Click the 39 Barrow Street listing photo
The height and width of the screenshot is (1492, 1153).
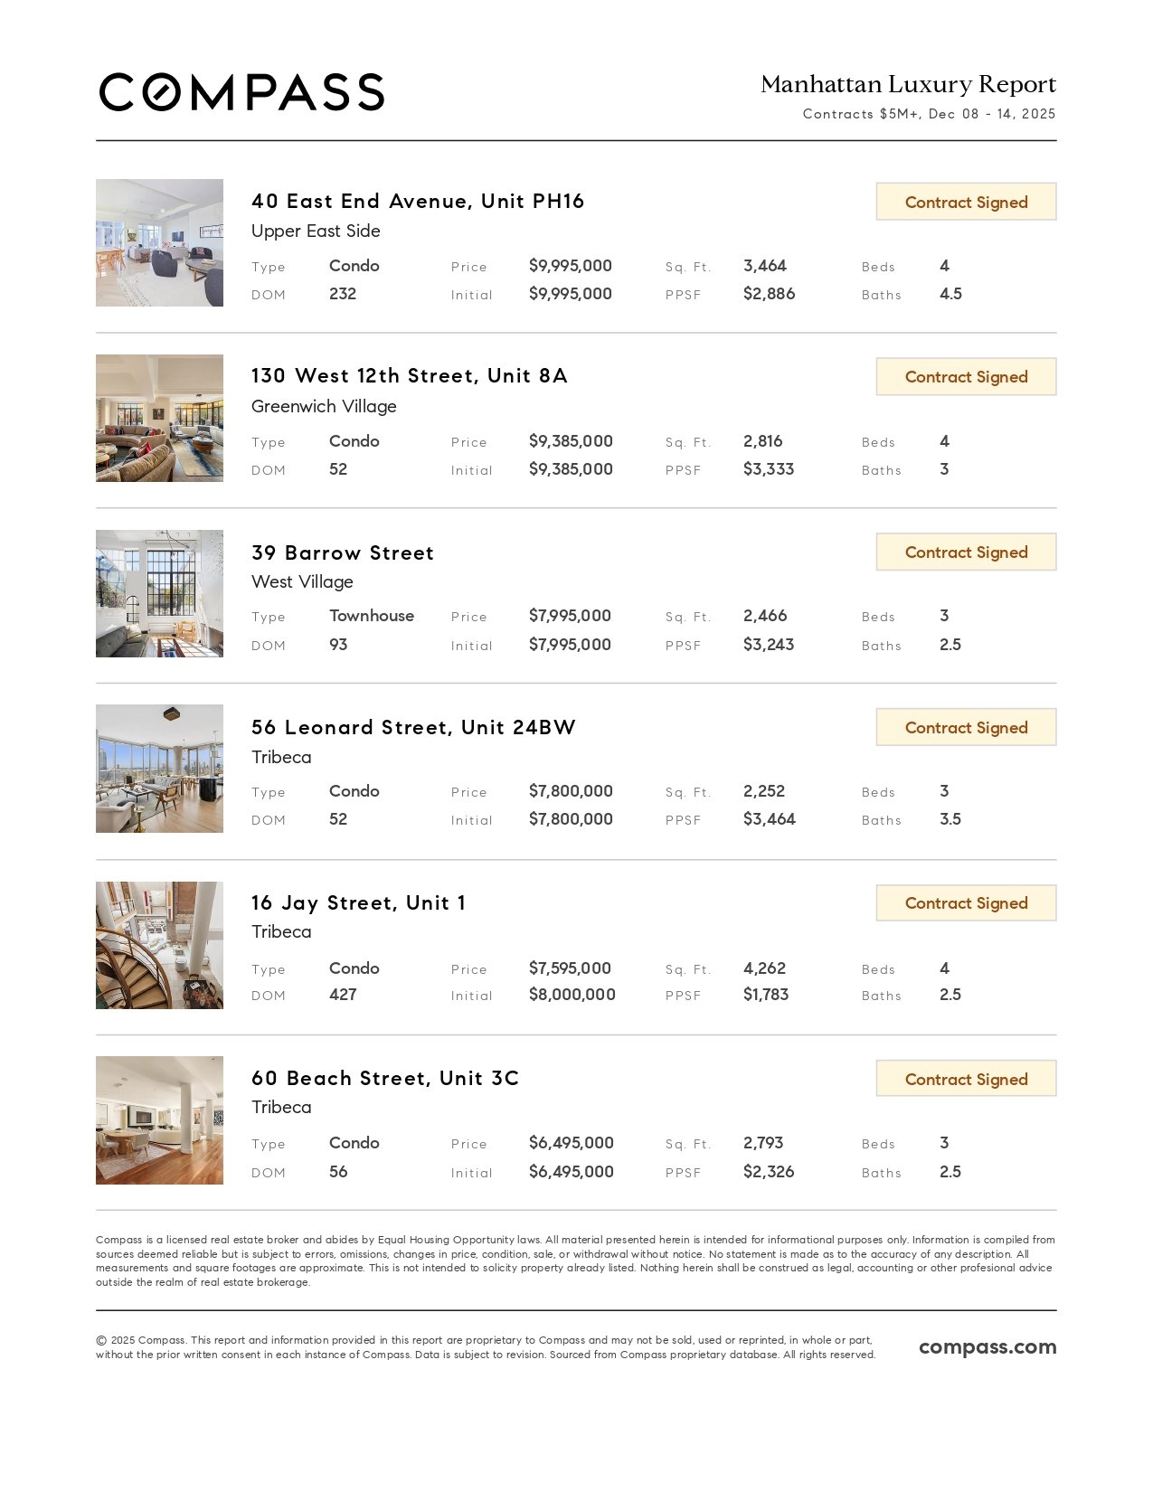pos(159,593)
